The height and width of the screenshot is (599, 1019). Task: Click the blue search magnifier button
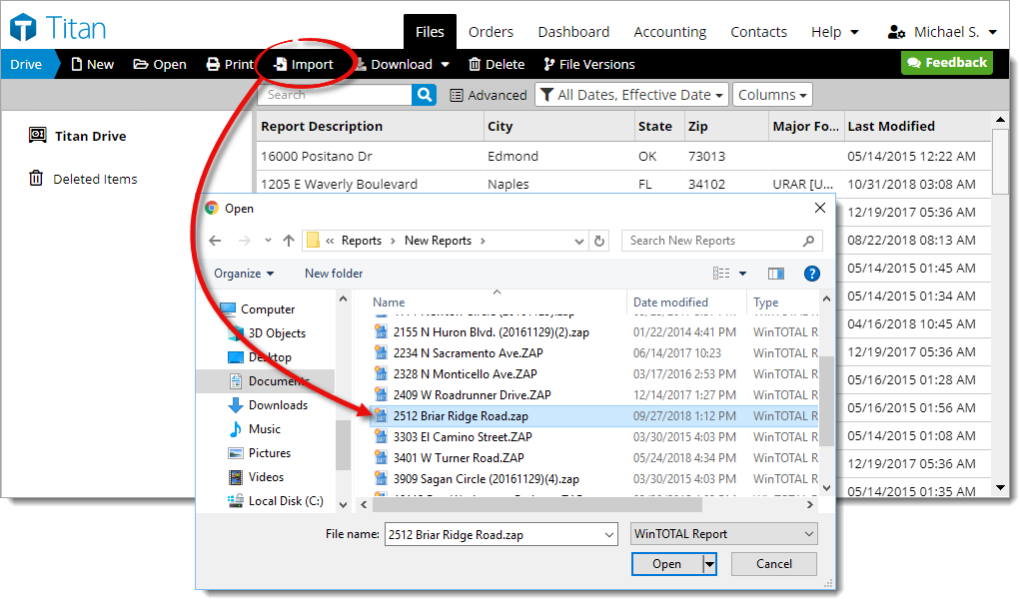click(426, 95)
